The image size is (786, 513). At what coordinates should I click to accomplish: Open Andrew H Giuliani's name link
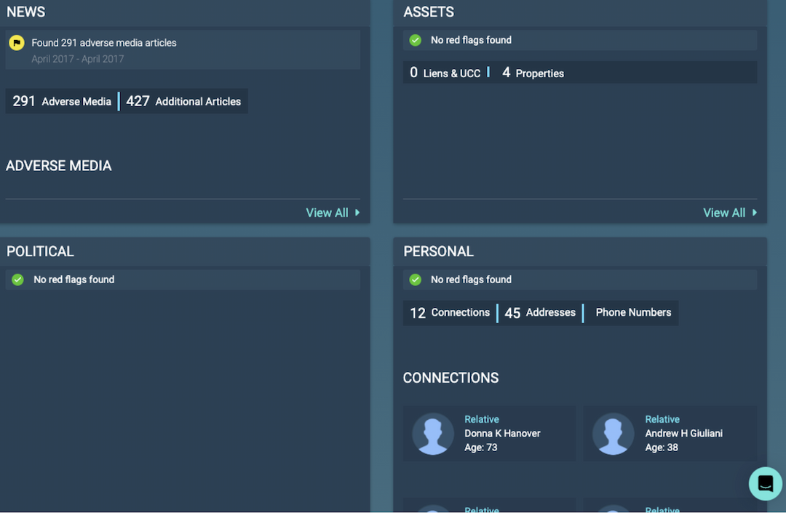pyautogui.click(x=683, y=433)
